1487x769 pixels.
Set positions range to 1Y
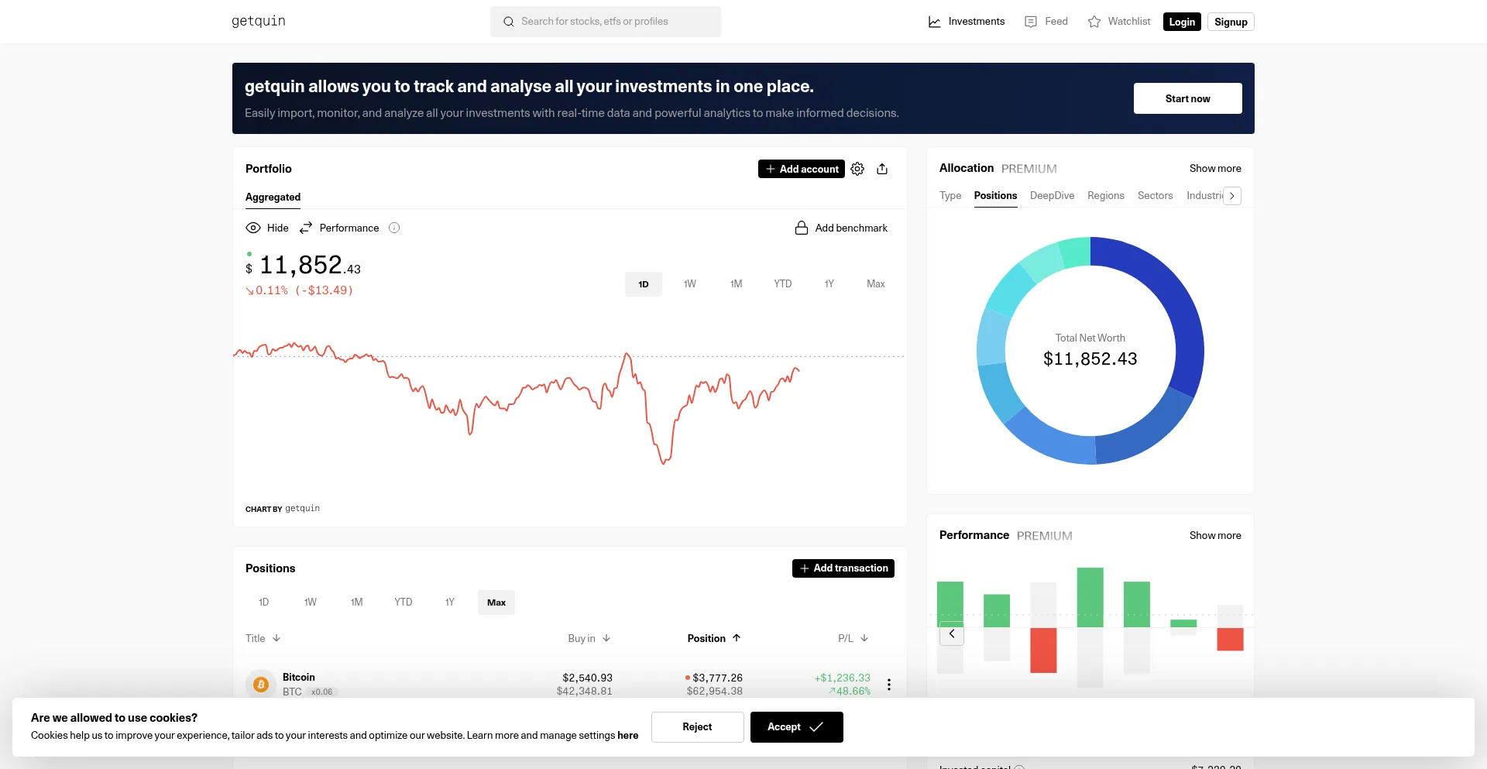(450, 602)
